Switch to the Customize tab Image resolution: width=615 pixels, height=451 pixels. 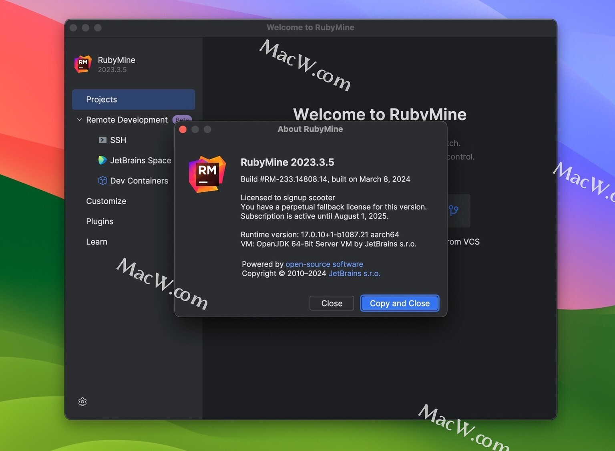pos(106,201)
